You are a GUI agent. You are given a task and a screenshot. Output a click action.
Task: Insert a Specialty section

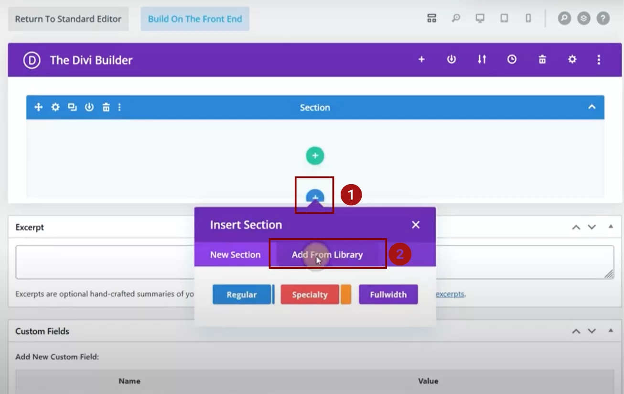point(310,295)
